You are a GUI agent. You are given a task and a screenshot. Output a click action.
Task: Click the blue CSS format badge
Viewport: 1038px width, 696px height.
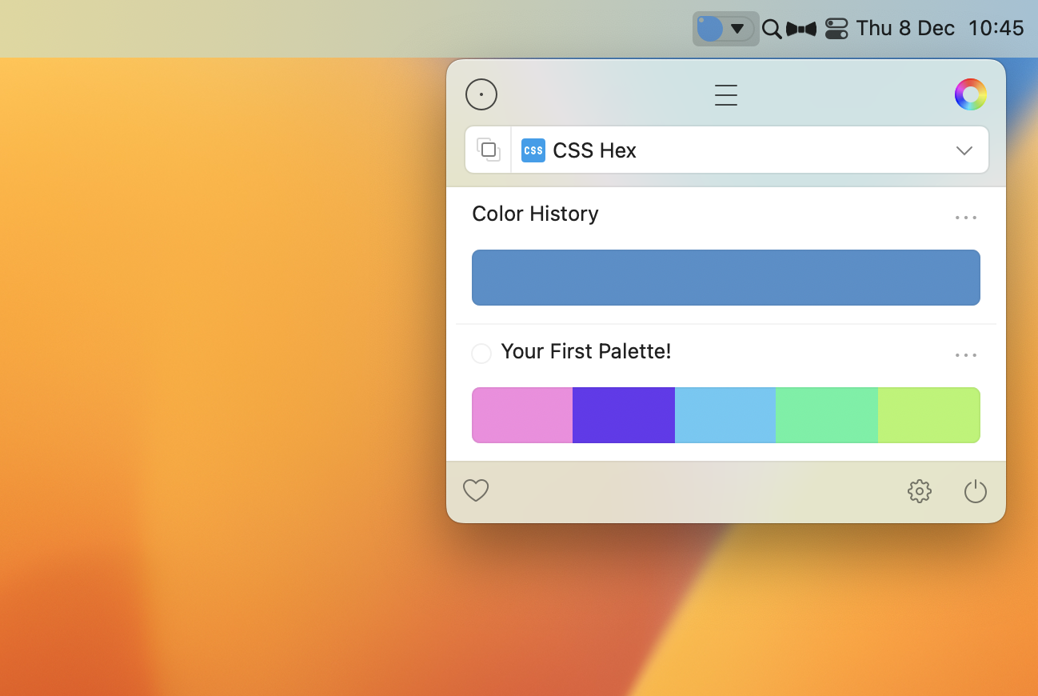click(533, 150)
